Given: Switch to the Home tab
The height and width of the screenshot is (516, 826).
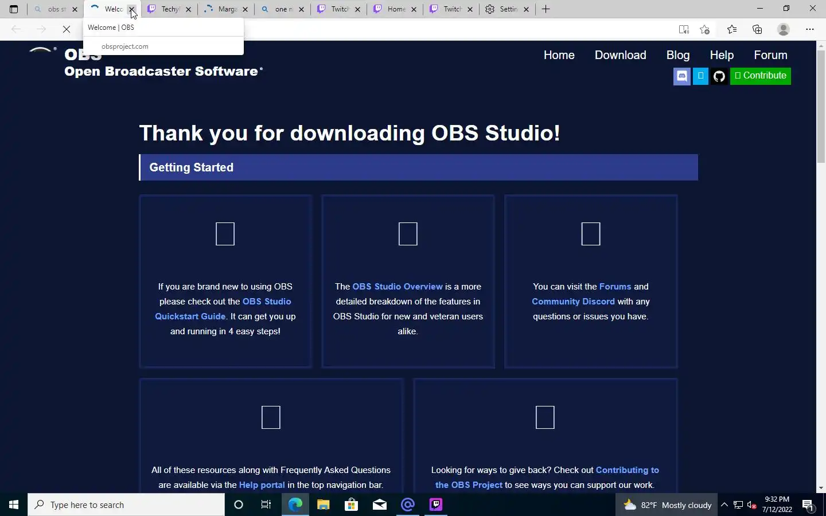Looking at the screenshot, I should click(x=395, y=9).
